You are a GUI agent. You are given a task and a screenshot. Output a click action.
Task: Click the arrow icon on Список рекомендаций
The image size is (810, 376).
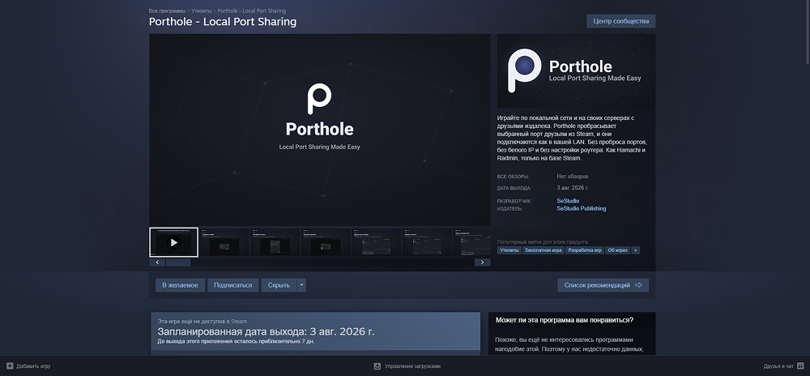click(x=638, y=285)
